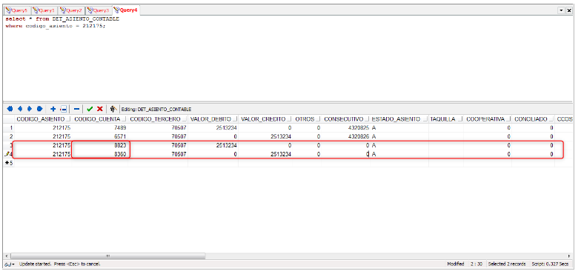
Task: Click row 3 CODIGO_TERCERO value 70507
Action: (158, 145)
